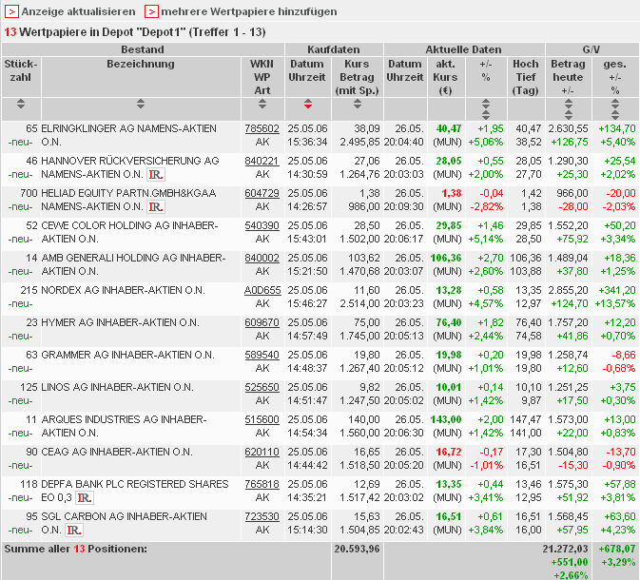Viewport: 640px width, 580px height.
Task: Sort by Stückzahl using the sort arrows
Action: [21, 104]
